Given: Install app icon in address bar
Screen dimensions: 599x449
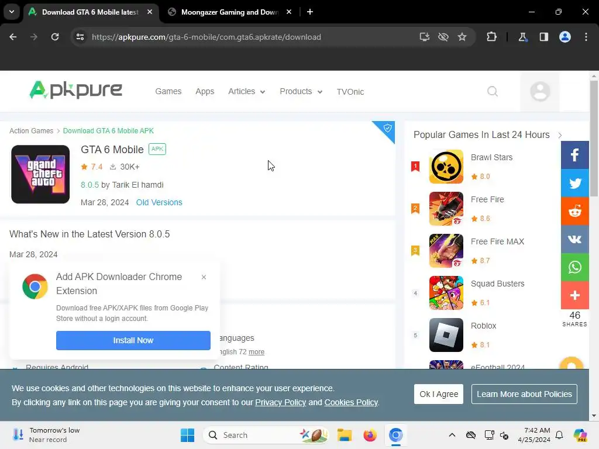Looking at the screenshot, I should pyautogui.click(x=425, y=37).
